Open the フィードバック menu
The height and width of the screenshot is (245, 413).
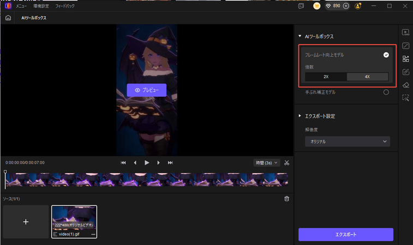click(x=65, y=6)
